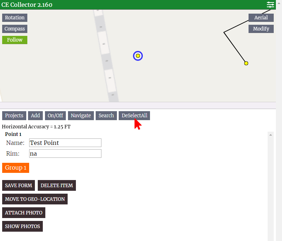Click into the Name text field

pos(65,143)
